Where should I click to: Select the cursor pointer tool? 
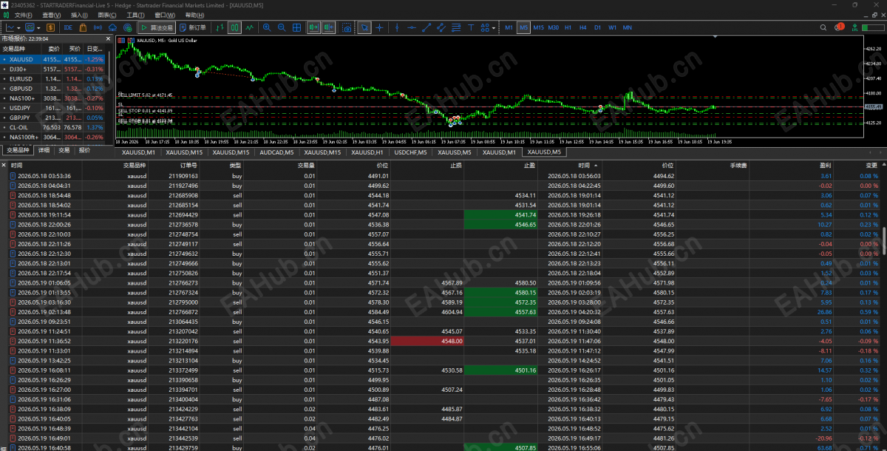(x=364, y=27)
